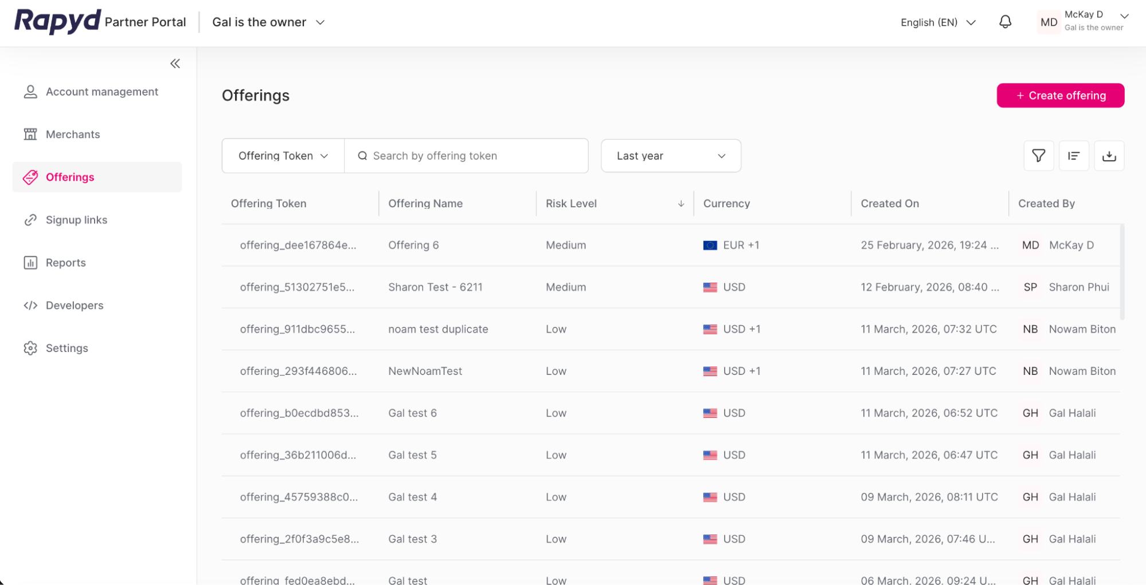The image size is (1146, 585).
Task: Click the filter icon above the table
Action: (1038, 155)
